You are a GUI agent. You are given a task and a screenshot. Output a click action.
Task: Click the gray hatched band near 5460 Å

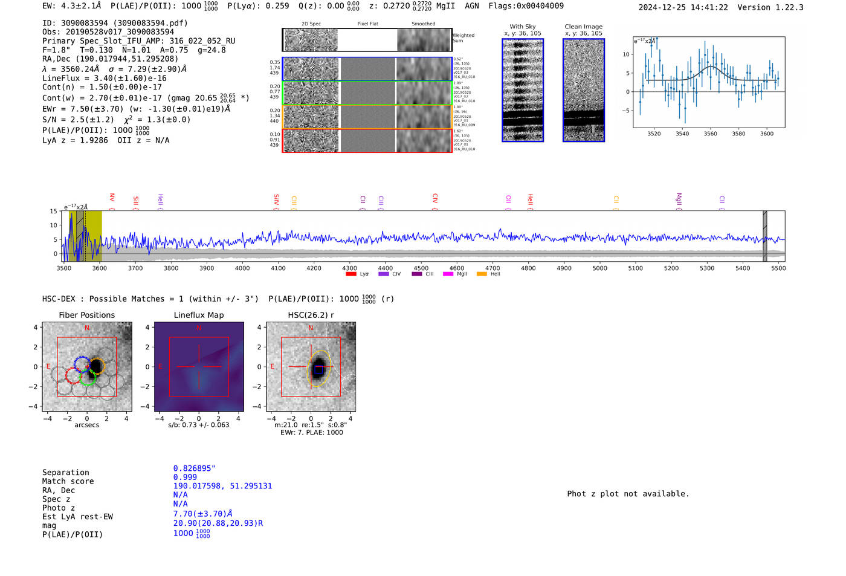(x=765, y=236)
